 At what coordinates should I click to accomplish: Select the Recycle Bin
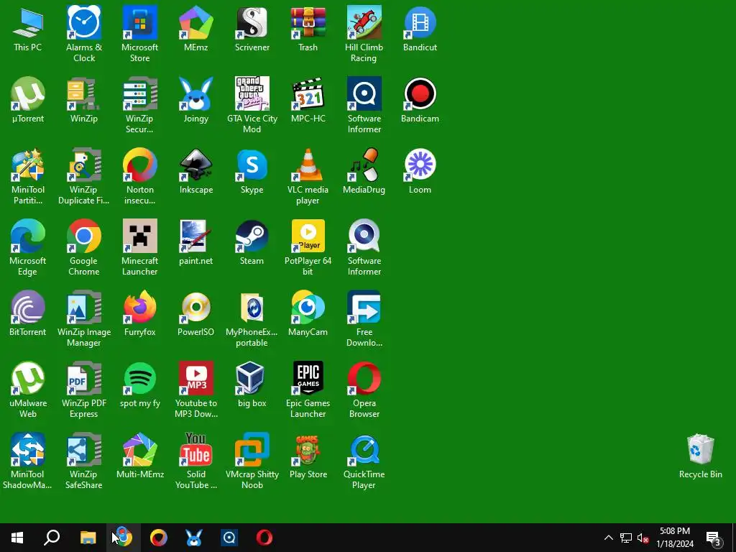(700, 456)
